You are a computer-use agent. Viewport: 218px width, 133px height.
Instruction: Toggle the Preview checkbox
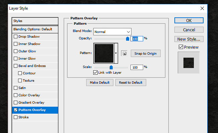[181, 47]
